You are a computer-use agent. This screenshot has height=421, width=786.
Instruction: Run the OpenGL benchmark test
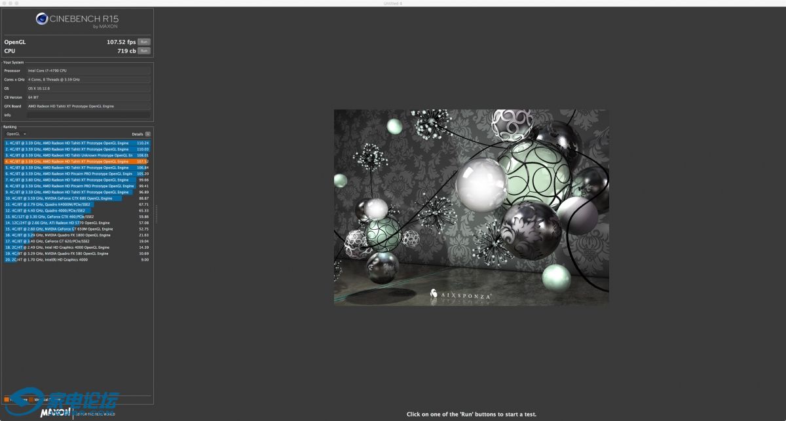point(143,42)
